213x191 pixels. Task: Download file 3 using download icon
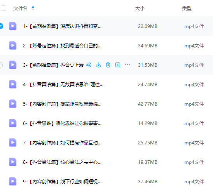pos(98,65)
